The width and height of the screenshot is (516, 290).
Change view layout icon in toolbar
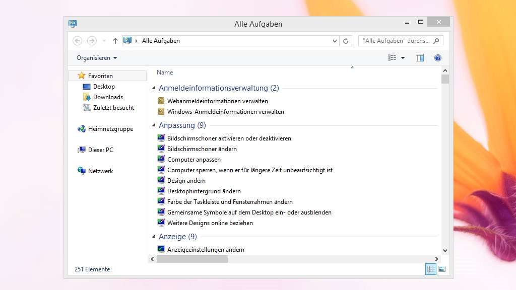click(x=392, y=58)
